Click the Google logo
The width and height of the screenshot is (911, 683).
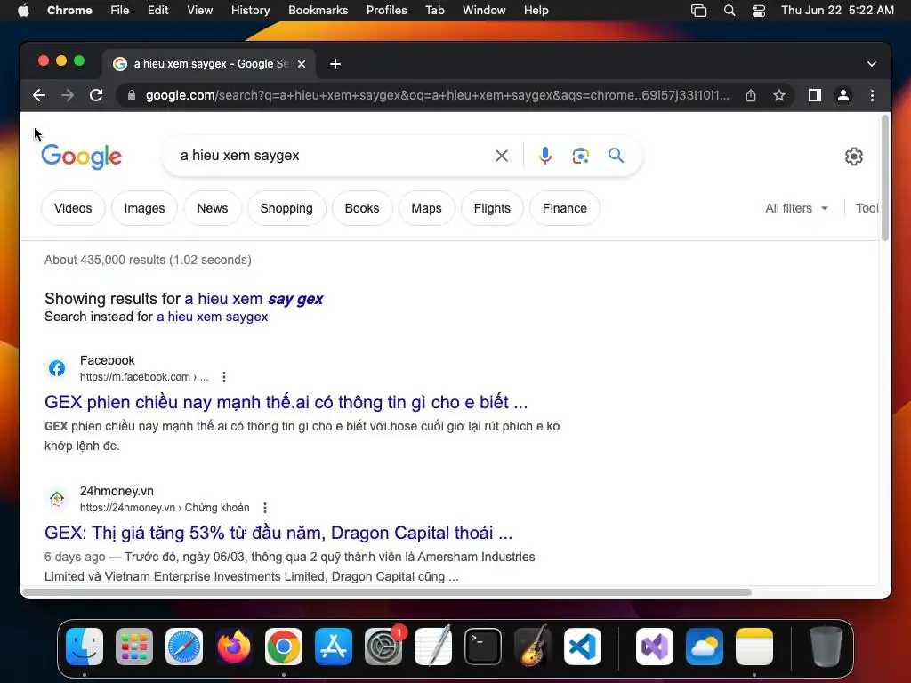81,157
